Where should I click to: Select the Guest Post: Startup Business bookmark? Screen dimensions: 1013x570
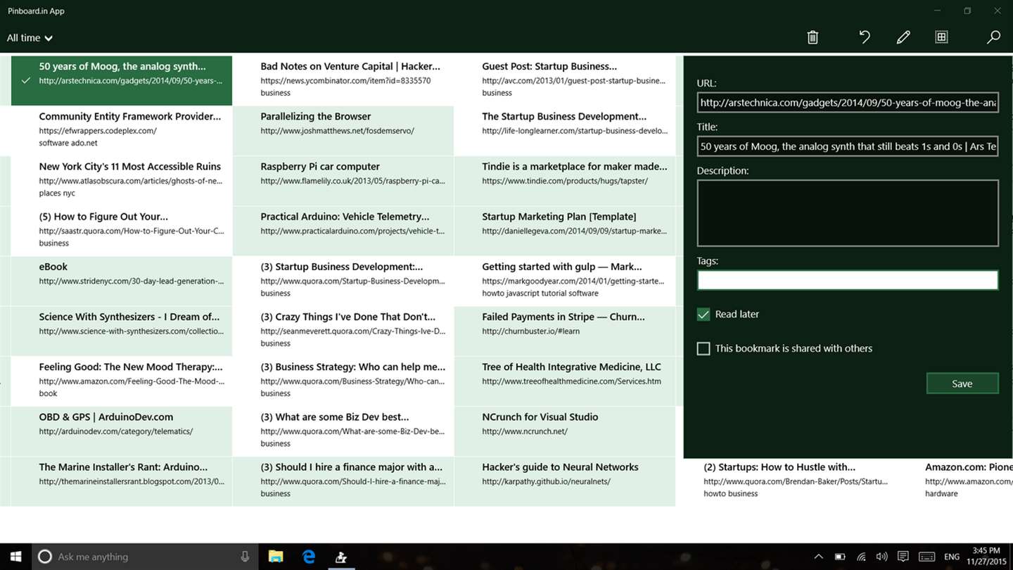click(x=565, y=81)
